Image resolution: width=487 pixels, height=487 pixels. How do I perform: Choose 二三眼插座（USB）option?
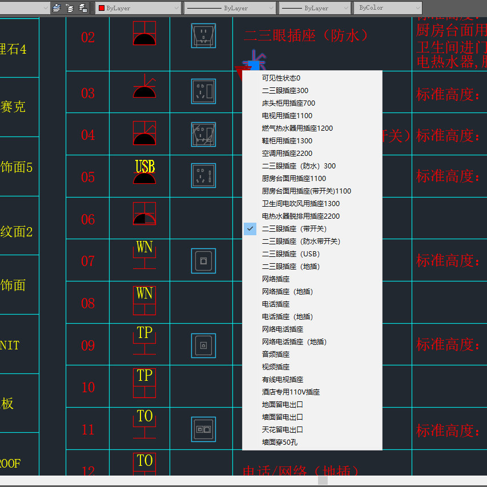click(312, 254)
